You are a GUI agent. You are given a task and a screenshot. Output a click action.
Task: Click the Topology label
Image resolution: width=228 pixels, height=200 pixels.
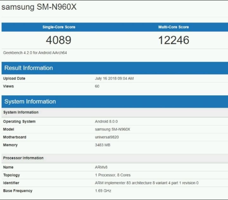(x=11, y=175)
